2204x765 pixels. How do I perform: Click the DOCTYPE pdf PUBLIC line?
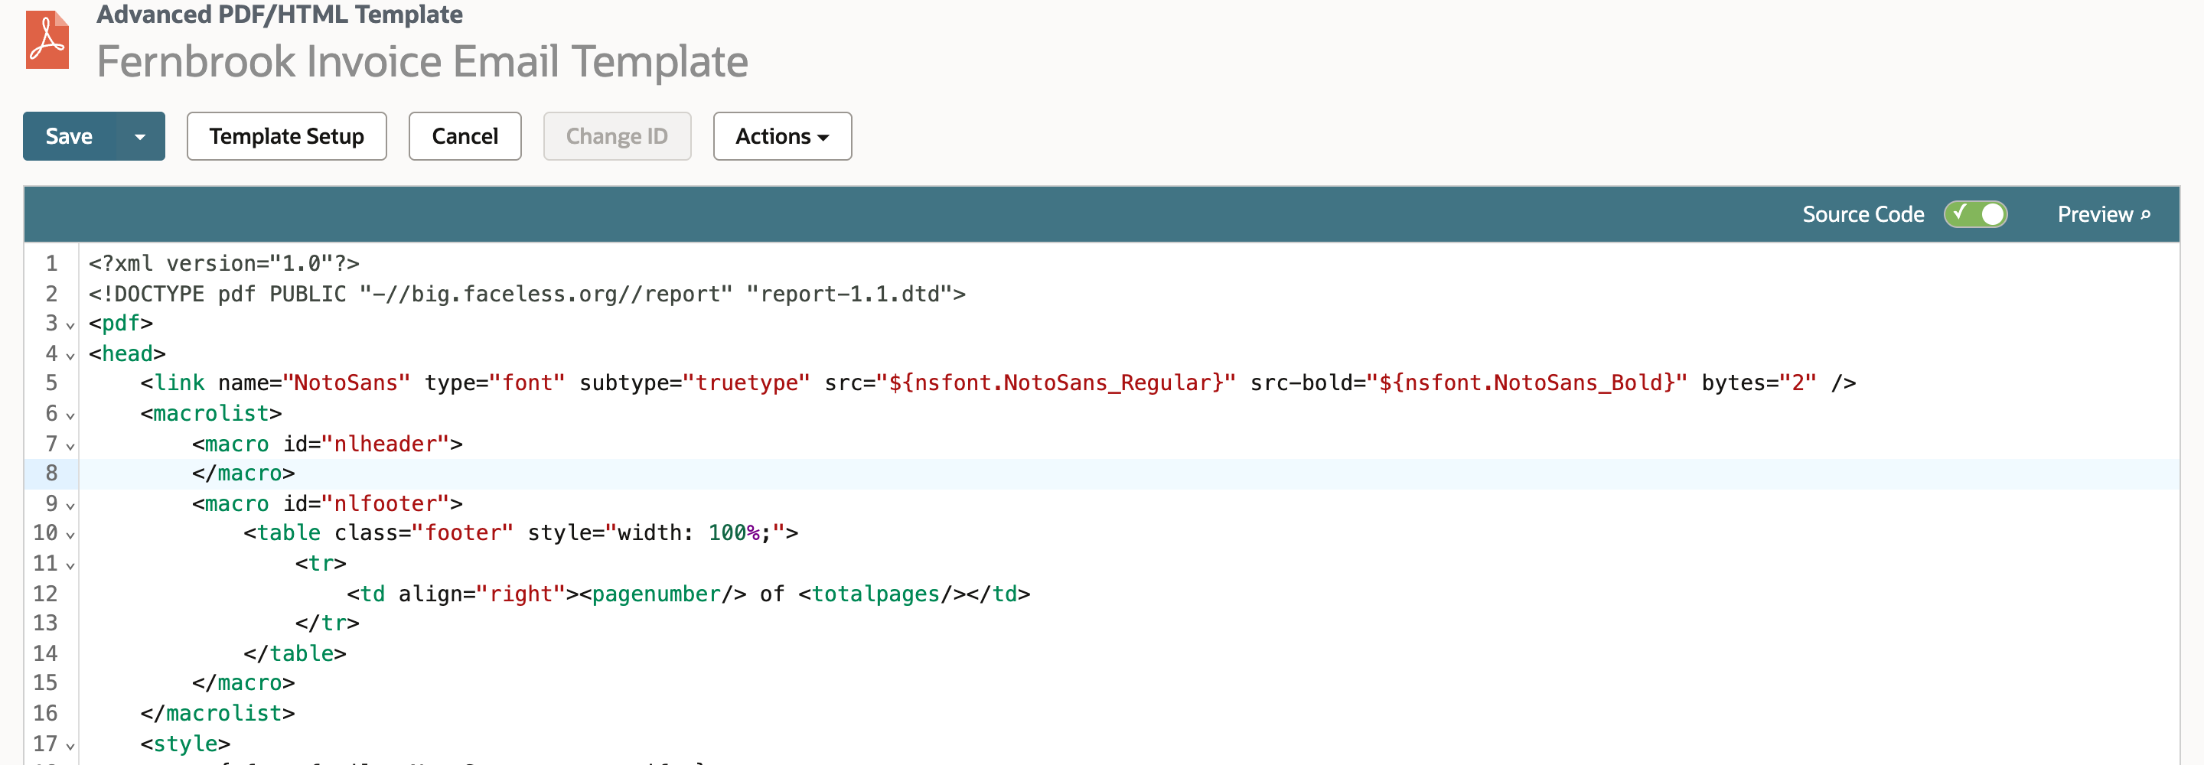[527, 294]
